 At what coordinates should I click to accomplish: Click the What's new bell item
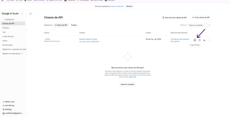[8, 102]
